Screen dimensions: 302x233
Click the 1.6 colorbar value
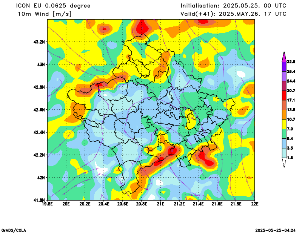pos(290,158)
